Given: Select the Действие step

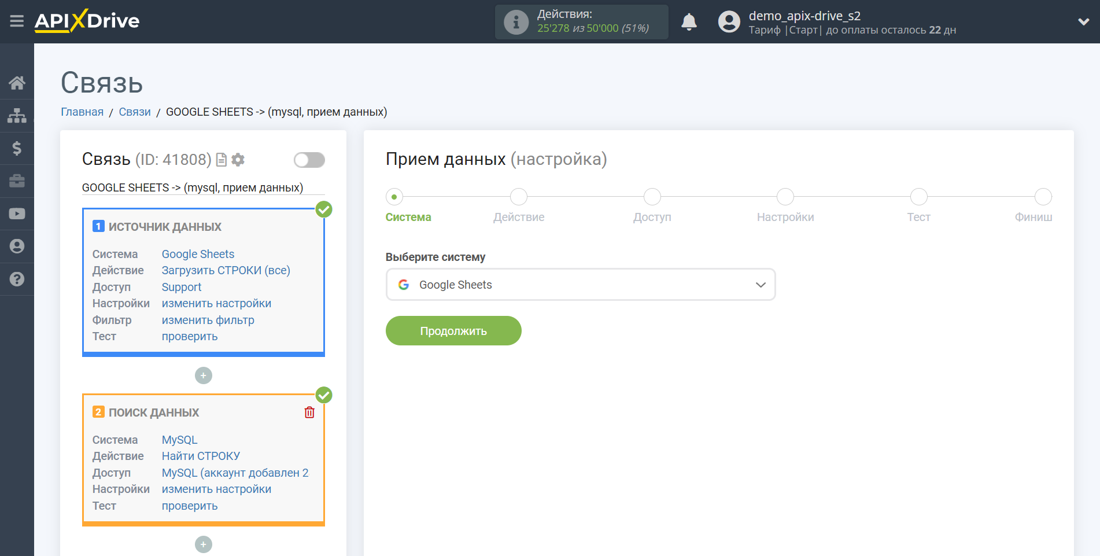Looking at the screenshot, I should tap(519, 197).
